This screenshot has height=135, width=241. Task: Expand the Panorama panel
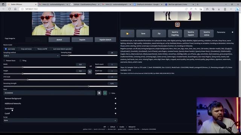pyautogui.click(x=225, y=32)
